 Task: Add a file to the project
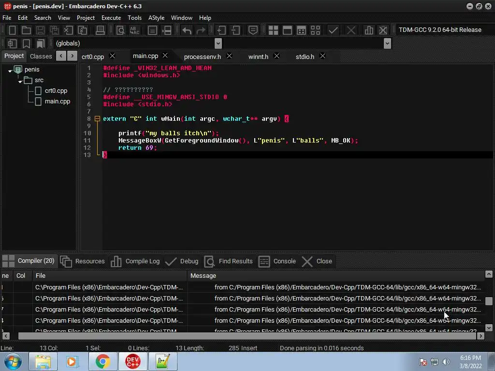[x=221, y=30]
